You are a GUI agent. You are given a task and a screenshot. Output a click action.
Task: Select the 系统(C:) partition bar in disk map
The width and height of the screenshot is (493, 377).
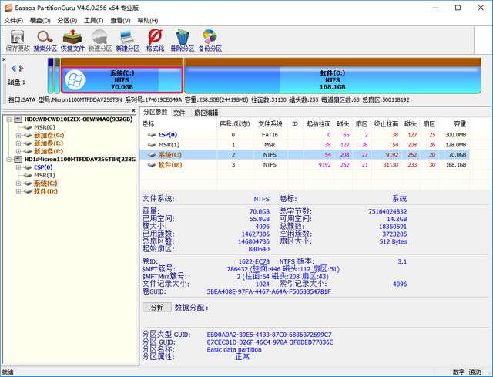[122, 80]
